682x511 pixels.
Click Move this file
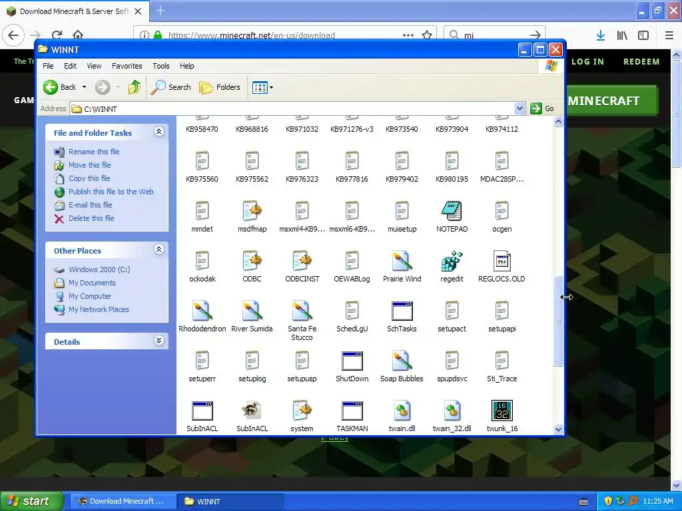(x=90, y=165)
